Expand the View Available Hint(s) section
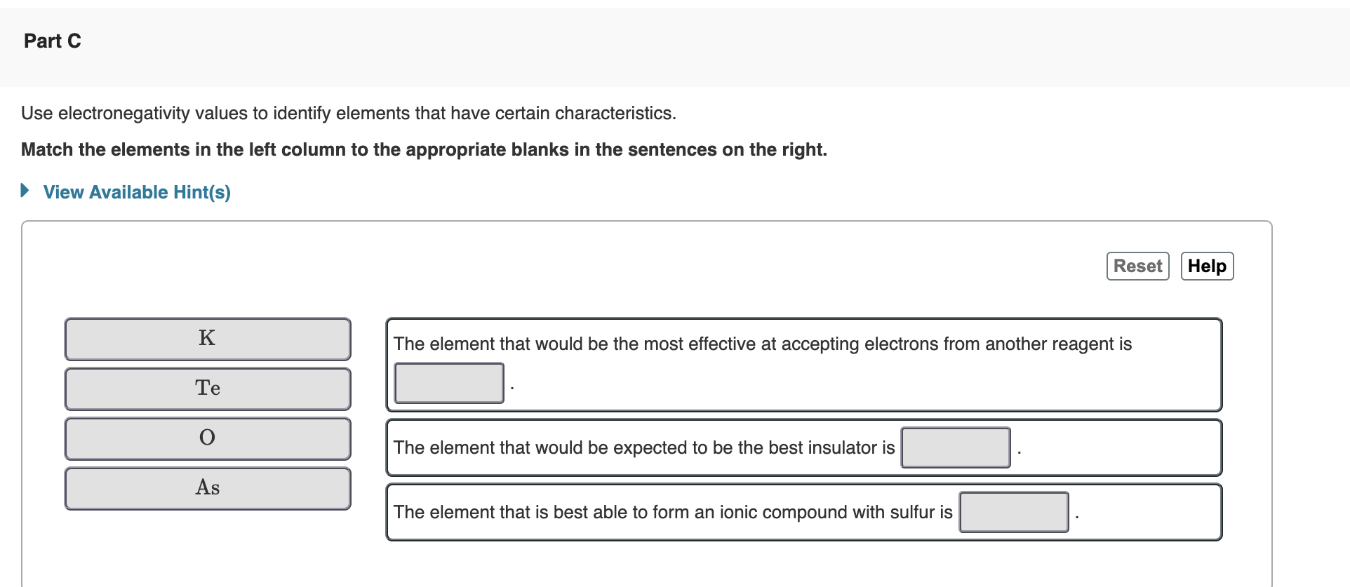This screenshot has width=1350, height=587. (x=136, y=191)
